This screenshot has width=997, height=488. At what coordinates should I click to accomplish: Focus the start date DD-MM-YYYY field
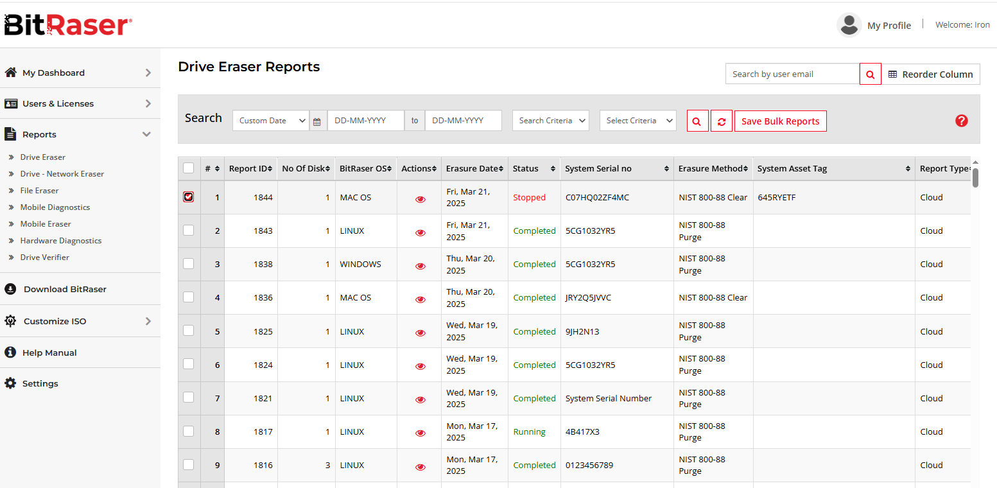(366, 121)
